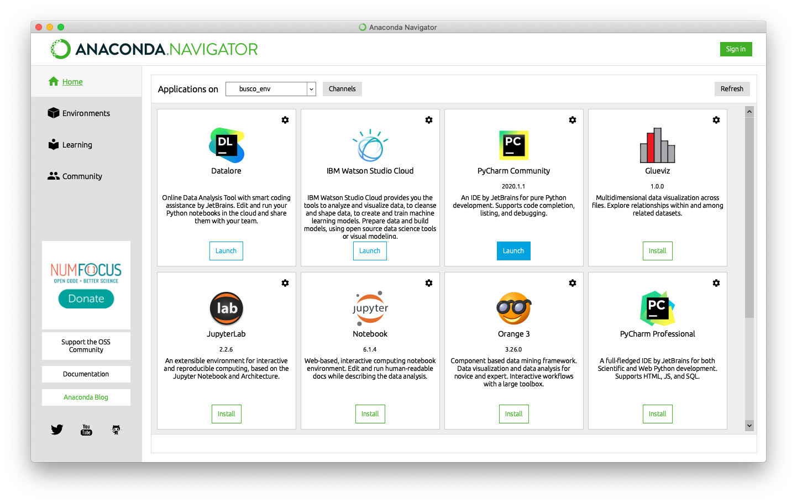Open the settings gear on PyCharm Professional tile

coord(716,282)
